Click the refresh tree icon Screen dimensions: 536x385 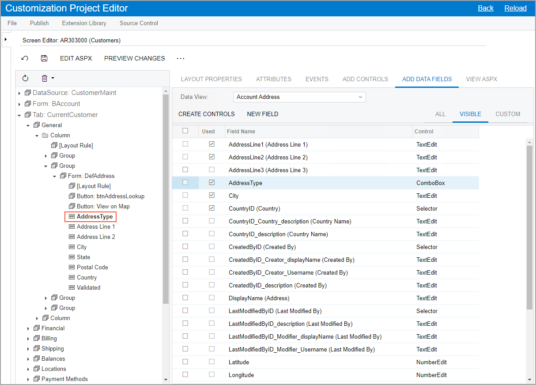[x=25, y=78]
